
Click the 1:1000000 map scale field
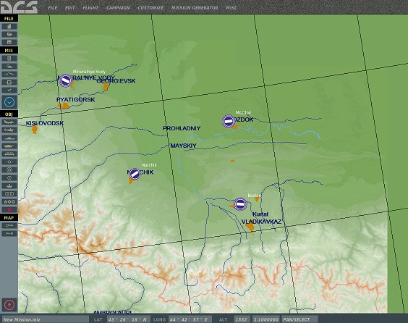266,319
